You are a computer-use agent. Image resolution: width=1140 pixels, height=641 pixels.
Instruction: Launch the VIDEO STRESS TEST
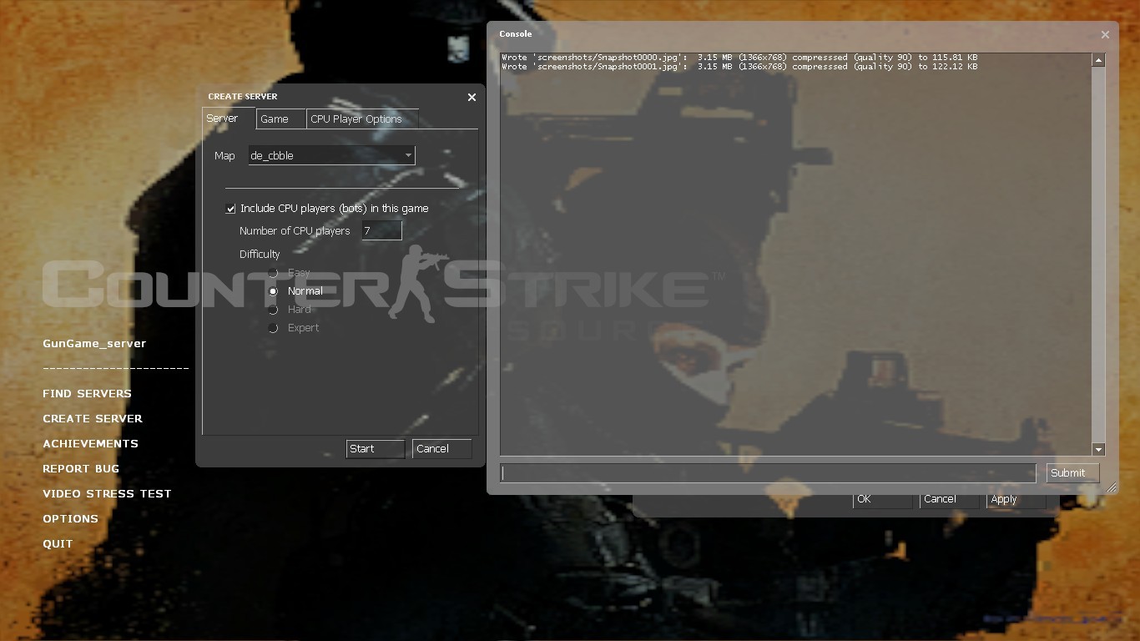107,493
